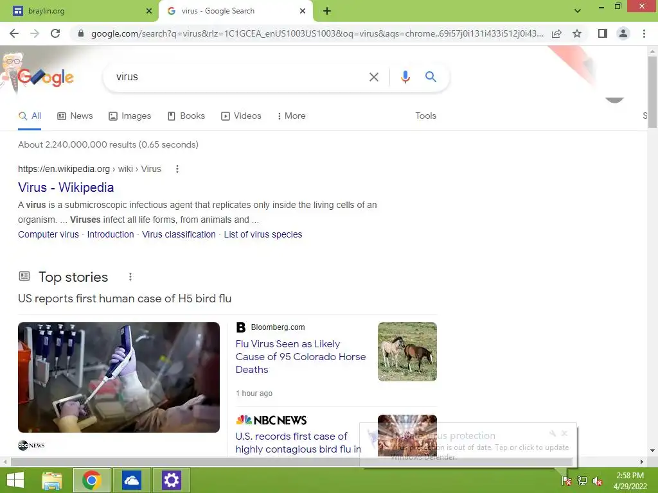This screenshot has height=493, width=658.
Task: Click the NBC News logo
Action: tap(272, 420)
